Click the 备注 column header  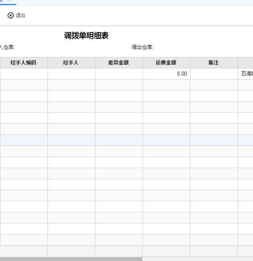coord(214,63)
